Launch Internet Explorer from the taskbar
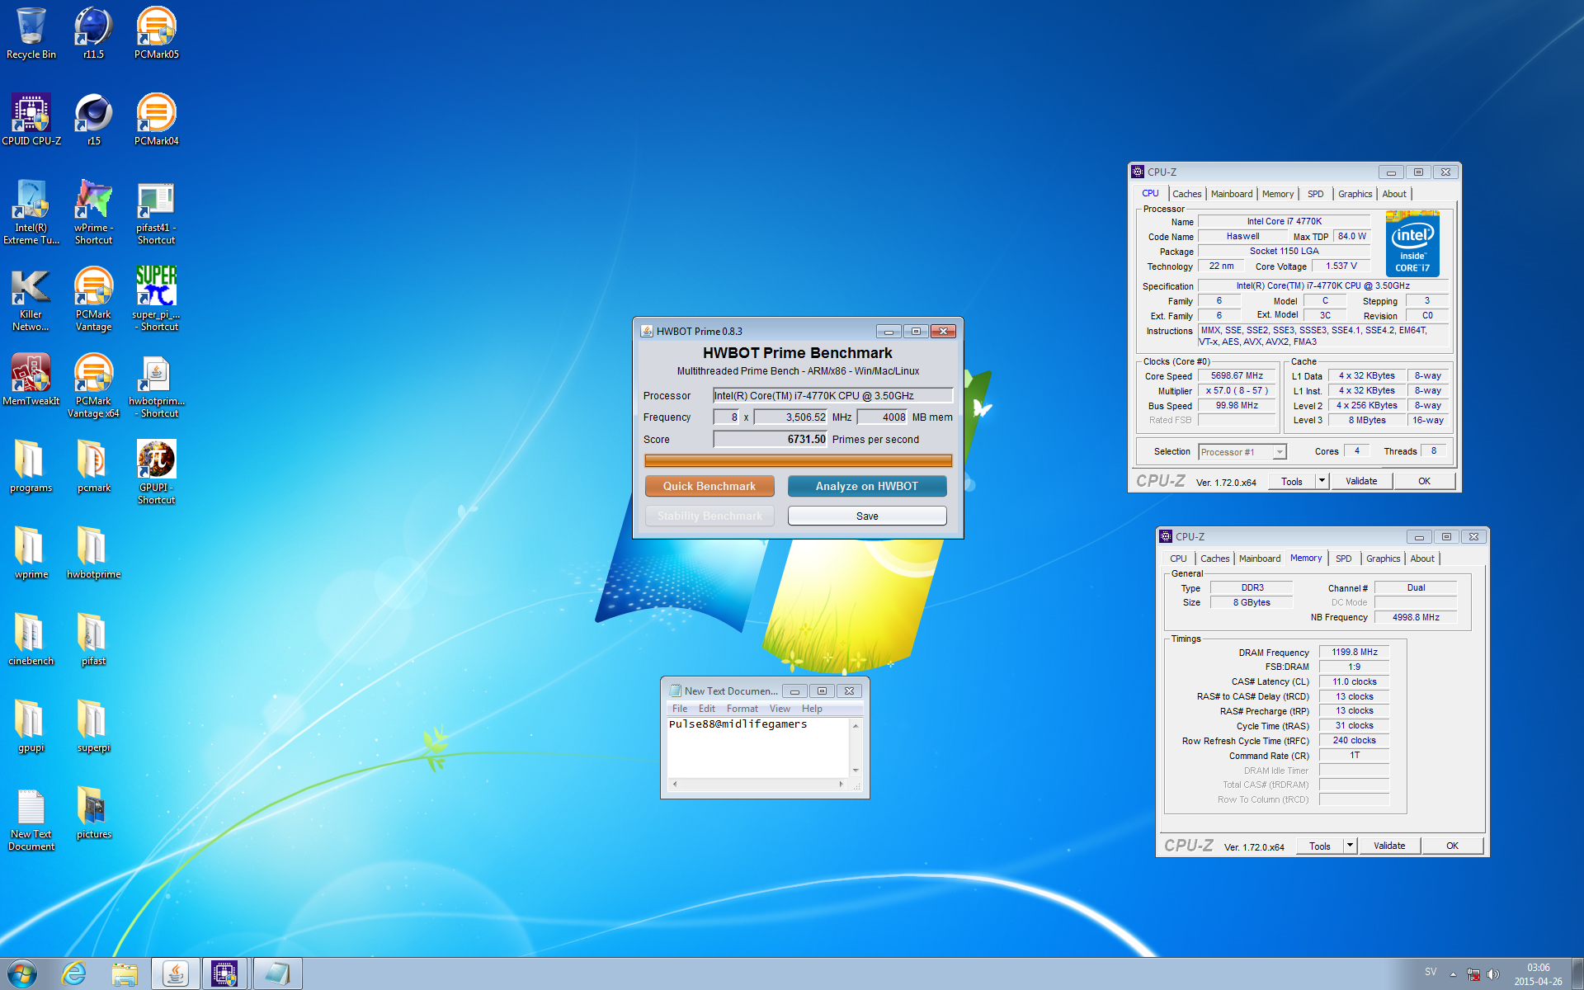Screen dimensions: 1584x990 [74, 973]
